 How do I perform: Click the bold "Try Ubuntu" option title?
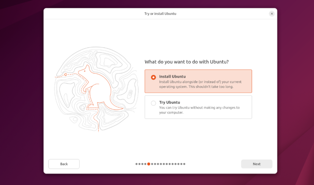(170, 102)
